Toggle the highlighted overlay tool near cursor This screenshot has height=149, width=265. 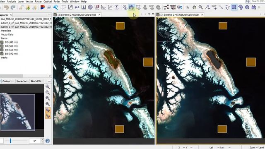132,7
